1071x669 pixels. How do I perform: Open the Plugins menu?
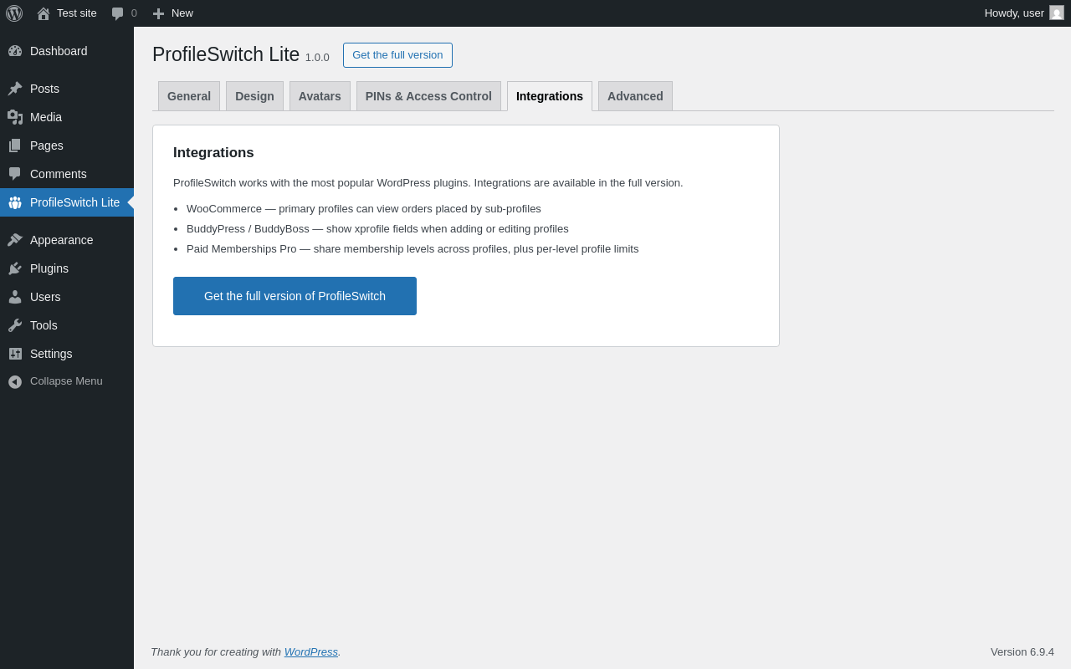(x=67, y=268)
